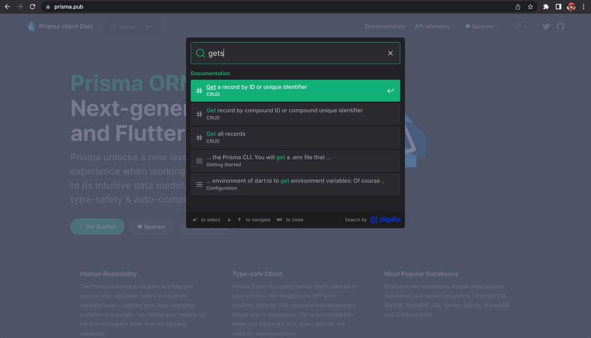Image resolution: width=591 pixels, height=338 pixels.
Task: Click the 'Documentation' section heading in results
Action: [x=210, y=73]
